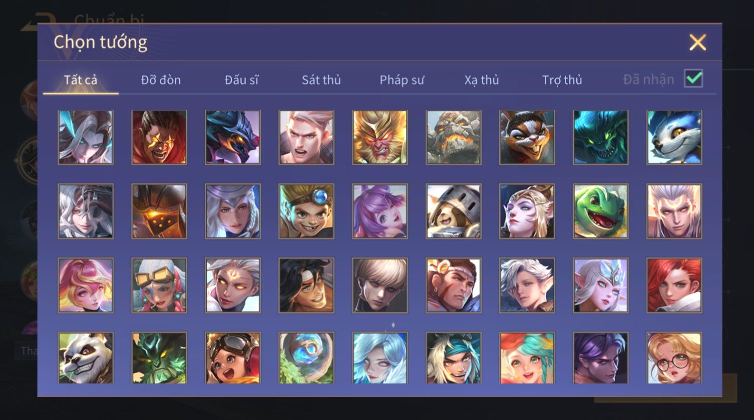The height and width of the screenshot is (420, 754).
Task: Pick the red-haired woman hero portrait
Action: click(x=674, y=285)
